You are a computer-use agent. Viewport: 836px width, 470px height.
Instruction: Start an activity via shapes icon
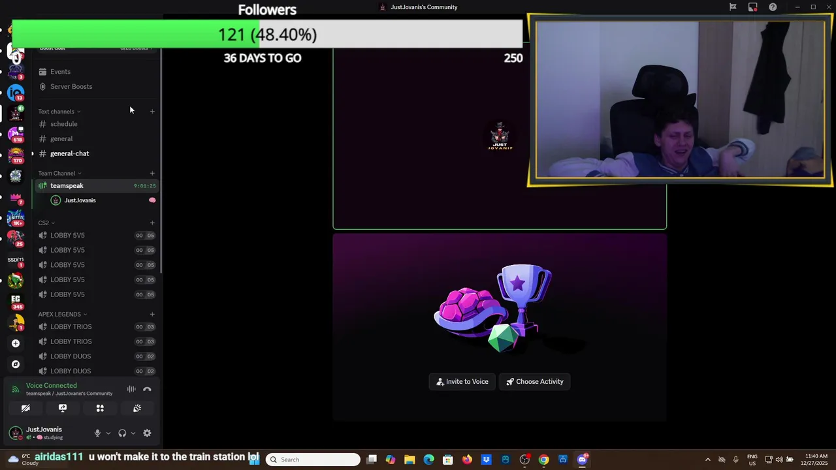pyautogui.click(x=100, y=408)
